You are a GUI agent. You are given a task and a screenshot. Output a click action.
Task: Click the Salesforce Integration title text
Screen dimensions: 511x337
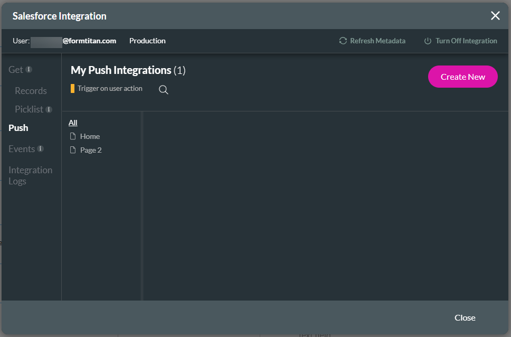[x=59, y=16]
